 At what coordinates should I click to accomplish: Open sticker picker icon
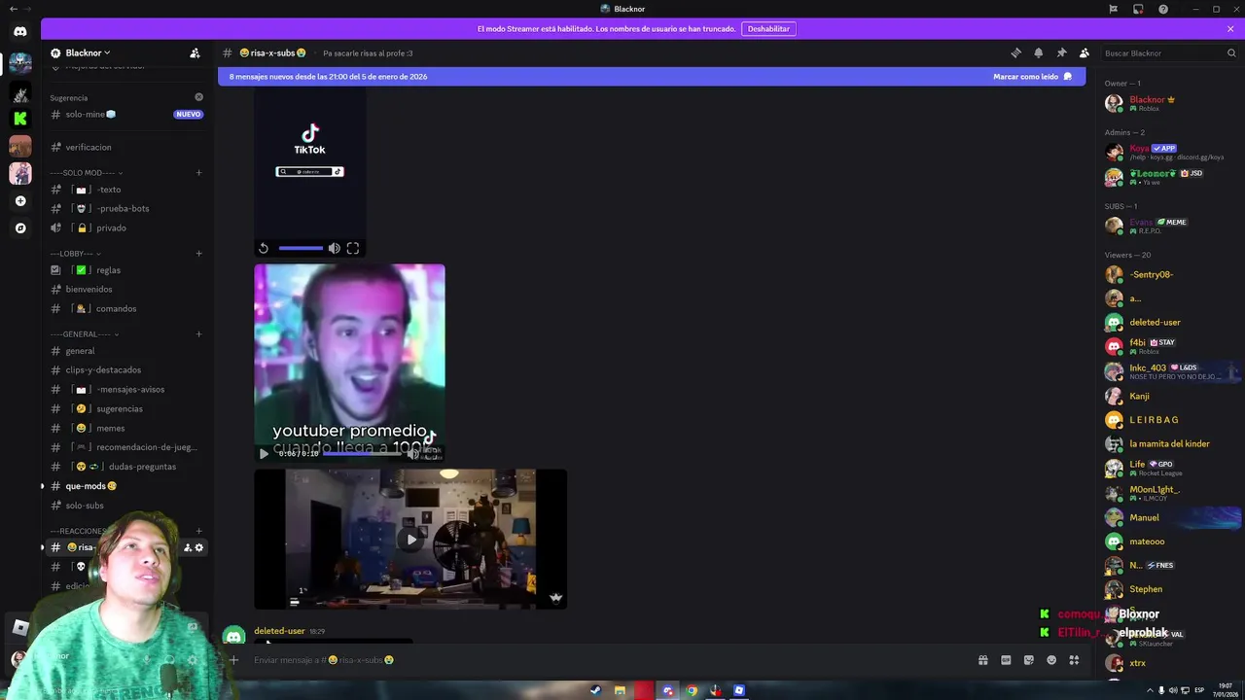click(x=1028, y=660)
